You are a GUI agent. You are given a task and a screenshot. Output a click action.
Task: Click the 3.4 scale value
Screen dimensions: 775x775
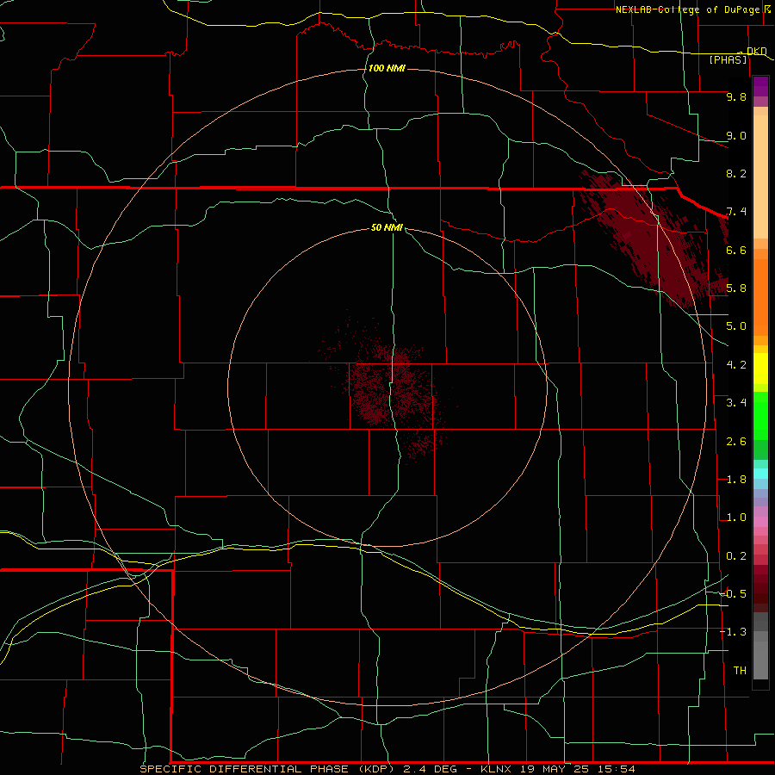tap(736, 403)
